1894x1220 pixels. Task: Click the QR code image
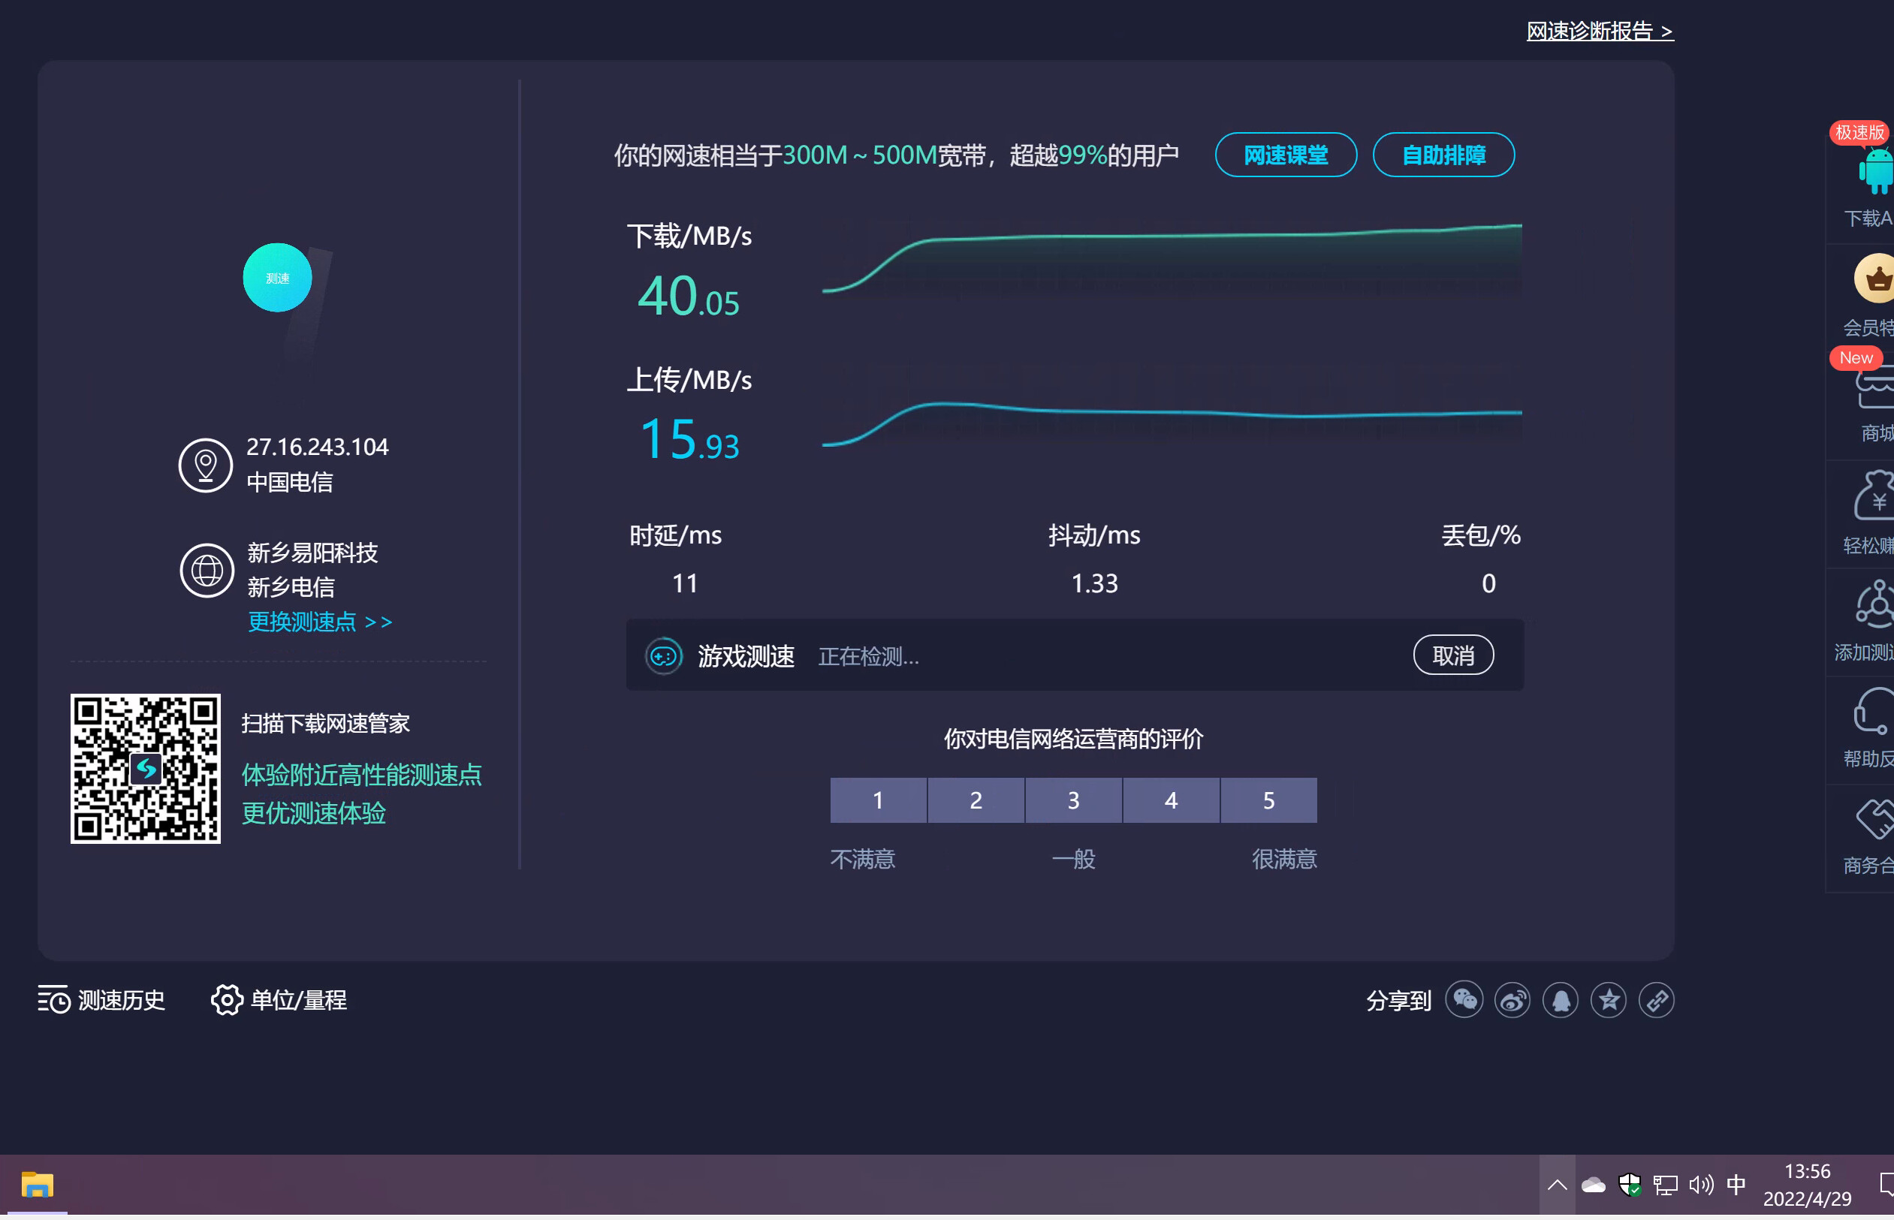(x=146, y=769)
